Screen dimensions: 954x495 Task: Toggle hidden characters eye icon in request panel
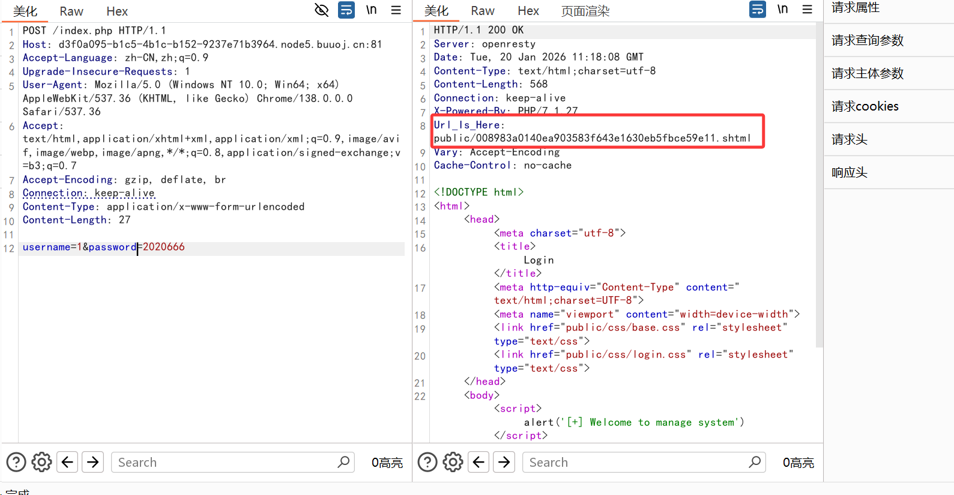coord(322,10)
